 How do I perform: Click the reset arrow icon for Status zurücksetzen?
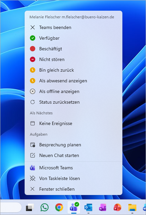(33, 102)
